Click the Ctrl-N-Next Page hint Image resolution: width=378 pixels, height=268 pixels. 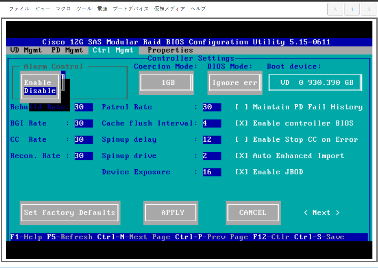(134, 237)
